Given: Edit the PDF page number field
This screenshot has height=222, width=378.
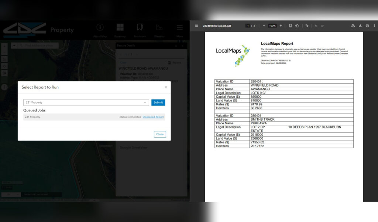Looking at the screenshot, I should [248, 26].
